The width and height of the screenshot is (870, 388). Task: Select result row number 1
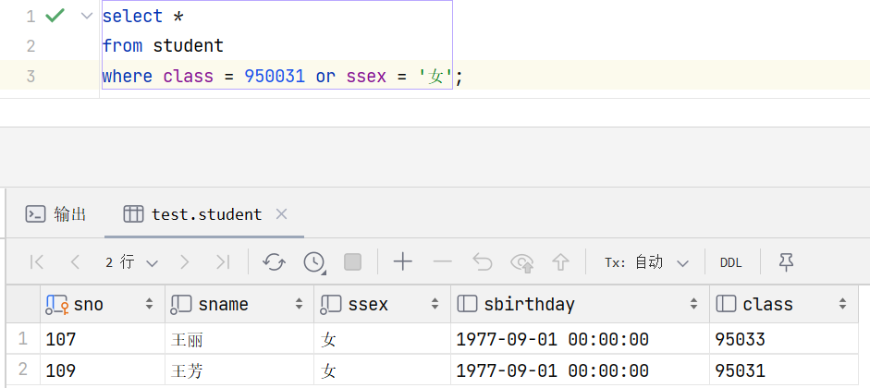[x=23, y=339]
